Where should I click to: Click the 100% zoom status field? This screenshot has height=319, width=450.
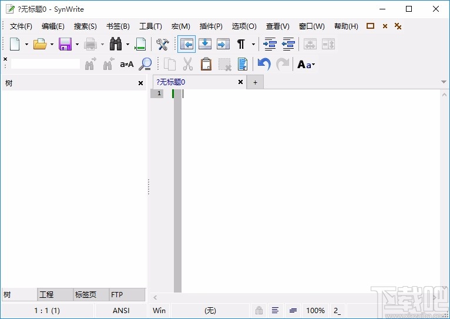(315, 310)
